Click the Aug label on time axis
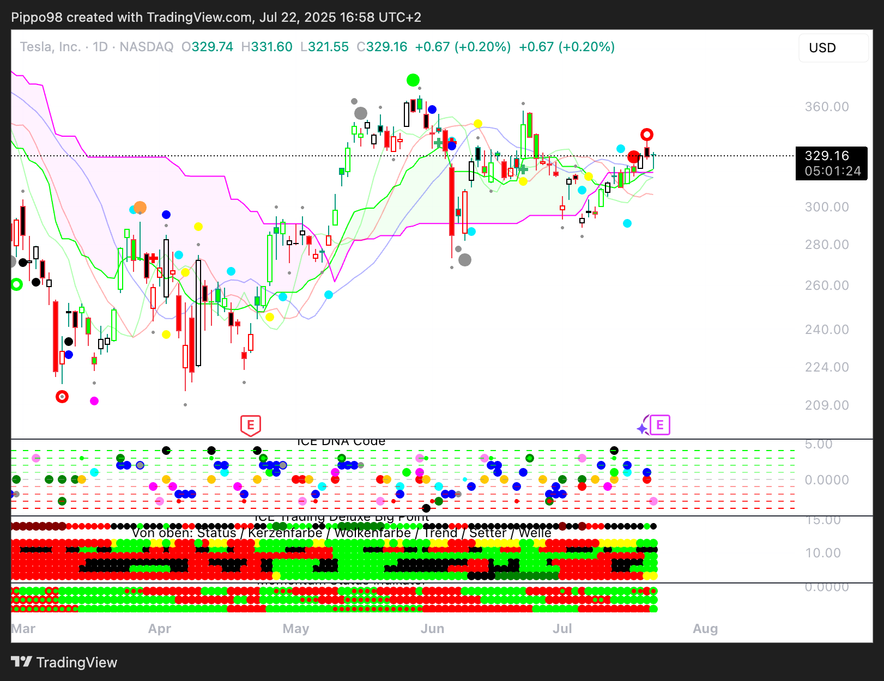 pos(705,629)
